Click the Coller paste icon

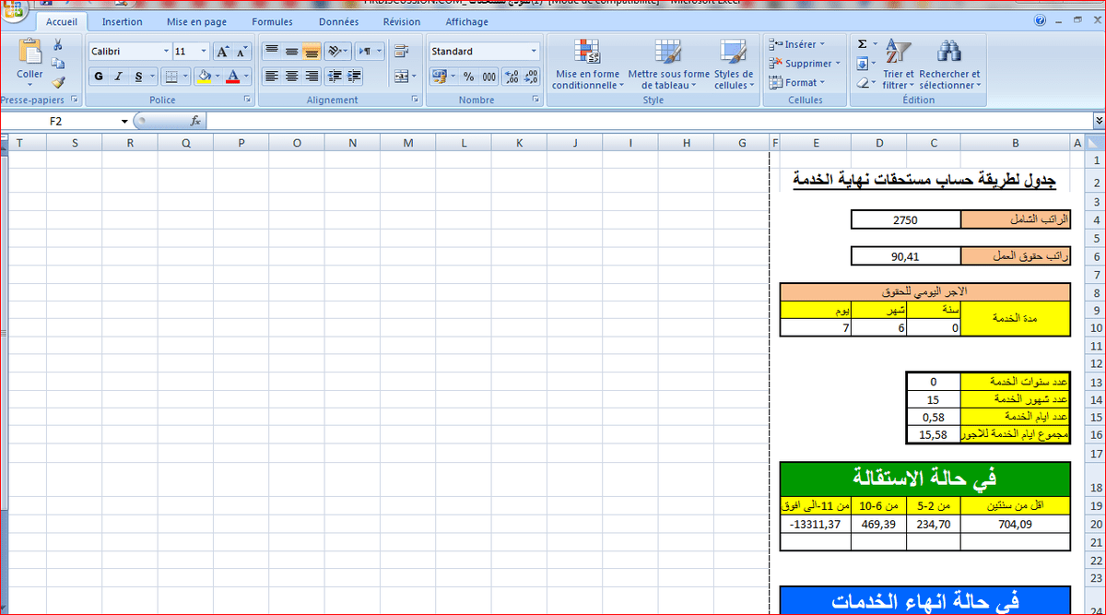coord(29,55)
